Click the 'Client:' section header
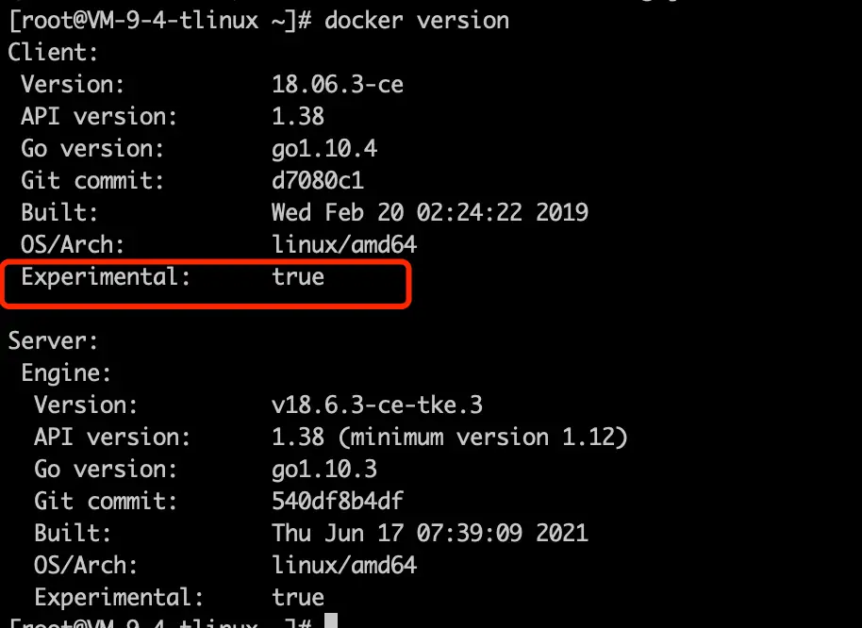862x628 pixels. tap(53, 52)
